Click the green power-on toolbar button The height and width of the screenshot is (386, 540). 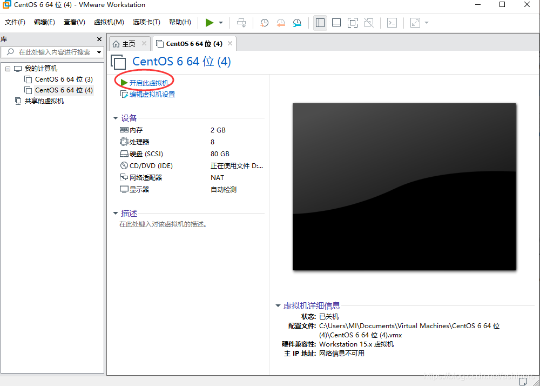[x=209, y=23]
